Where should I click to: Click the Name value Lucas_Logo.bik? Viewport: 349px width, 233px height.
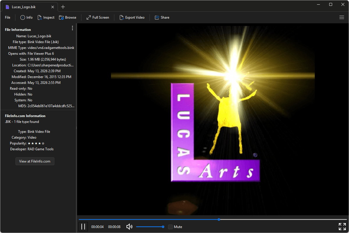click(40, 36)
